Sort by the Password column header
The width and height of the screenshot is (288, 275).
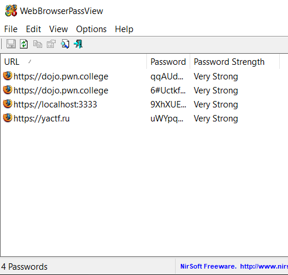coord(168,62)
